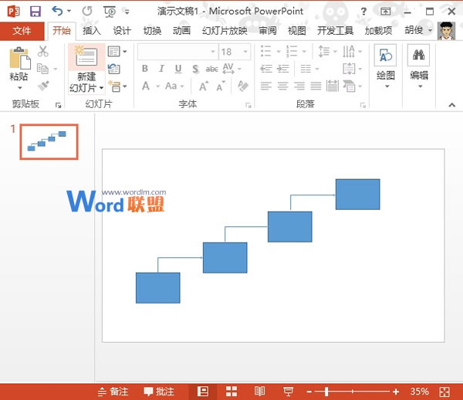Switch to Slide Sorter view icon
The height and width of the screenshot is (400, 463).
pyautogui.click(x=231, y=392)
